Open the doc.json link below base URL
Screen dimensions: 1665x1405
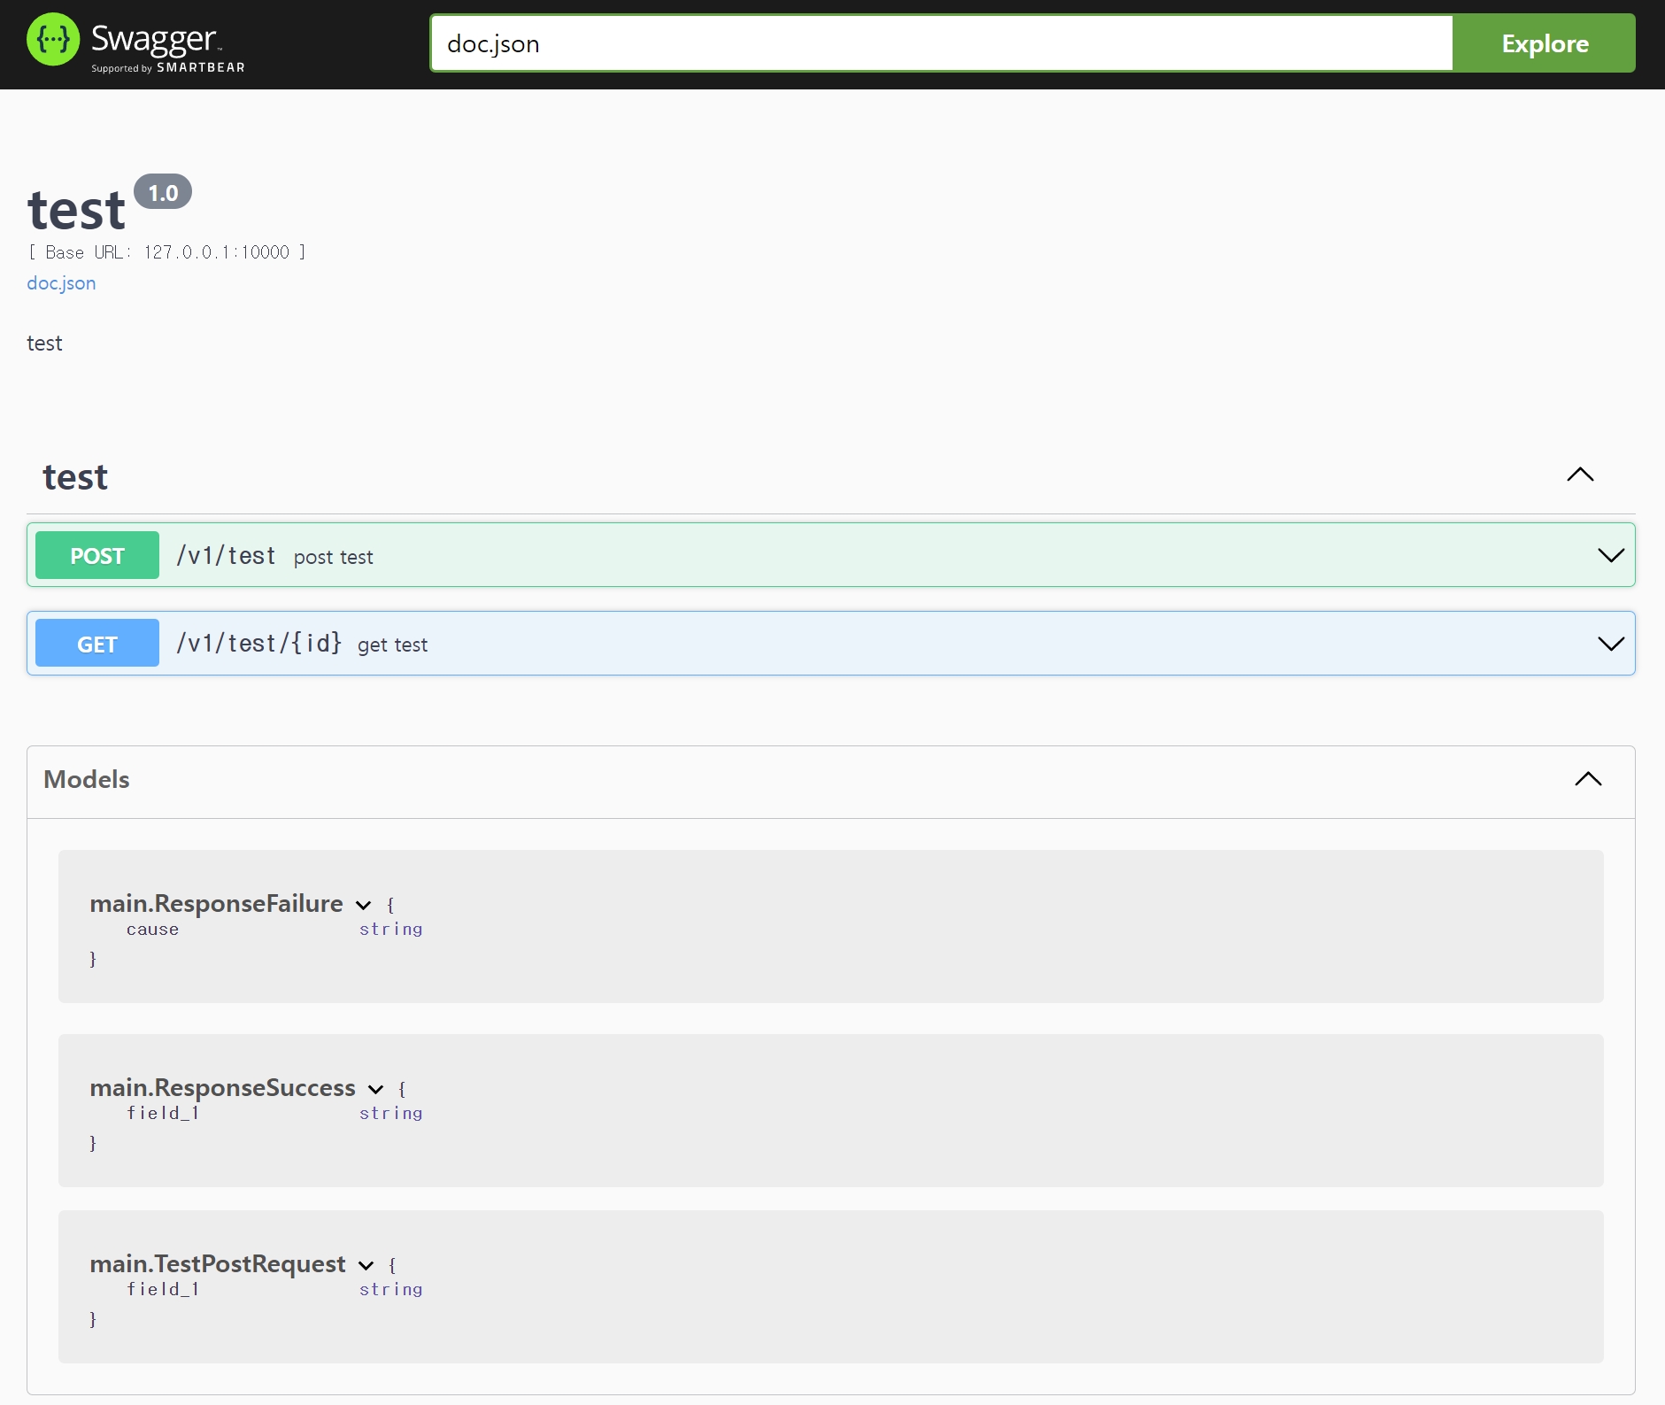[61, 283]
